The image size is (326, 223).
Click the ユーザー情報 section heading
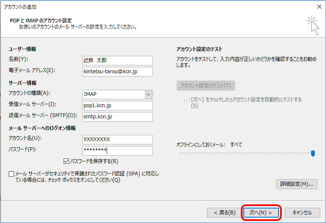pyautogui.click(x=22, y=49)
